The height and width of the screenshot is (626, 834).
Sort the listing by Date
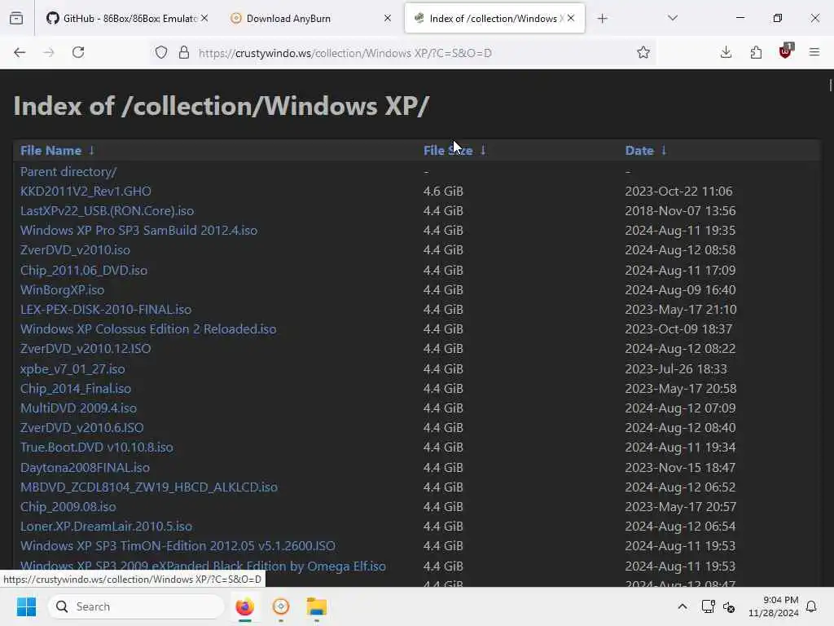pyautogui.click(x=639, y=151)
